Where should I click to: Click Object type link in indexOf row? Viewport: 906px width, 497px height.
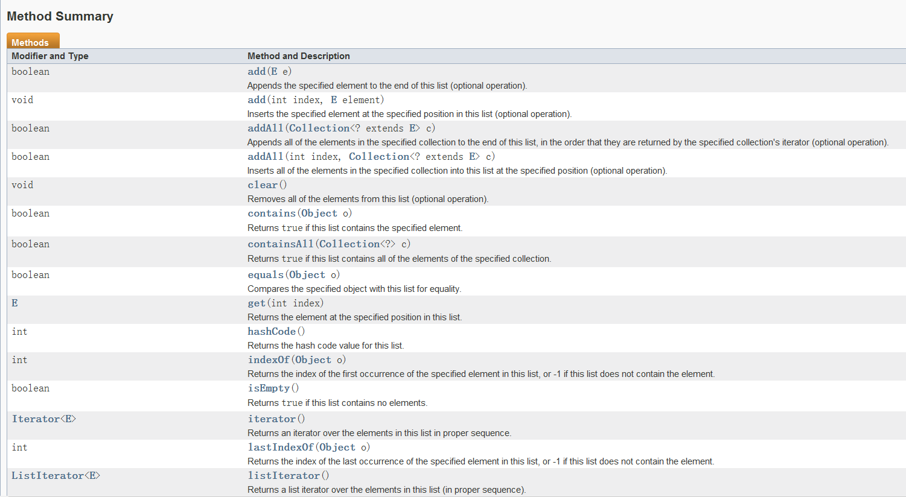pyautogui.click(x=313, y=359)
